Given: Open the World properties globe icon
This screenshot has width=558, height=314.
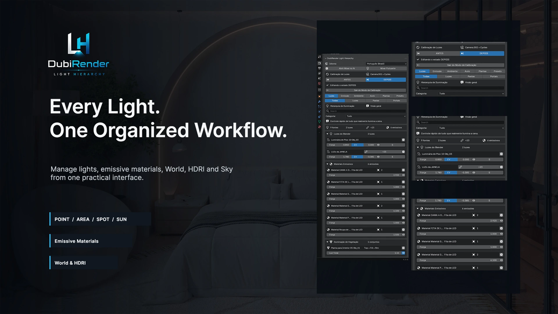Looking at the screenshot, I should click(319, 84).
